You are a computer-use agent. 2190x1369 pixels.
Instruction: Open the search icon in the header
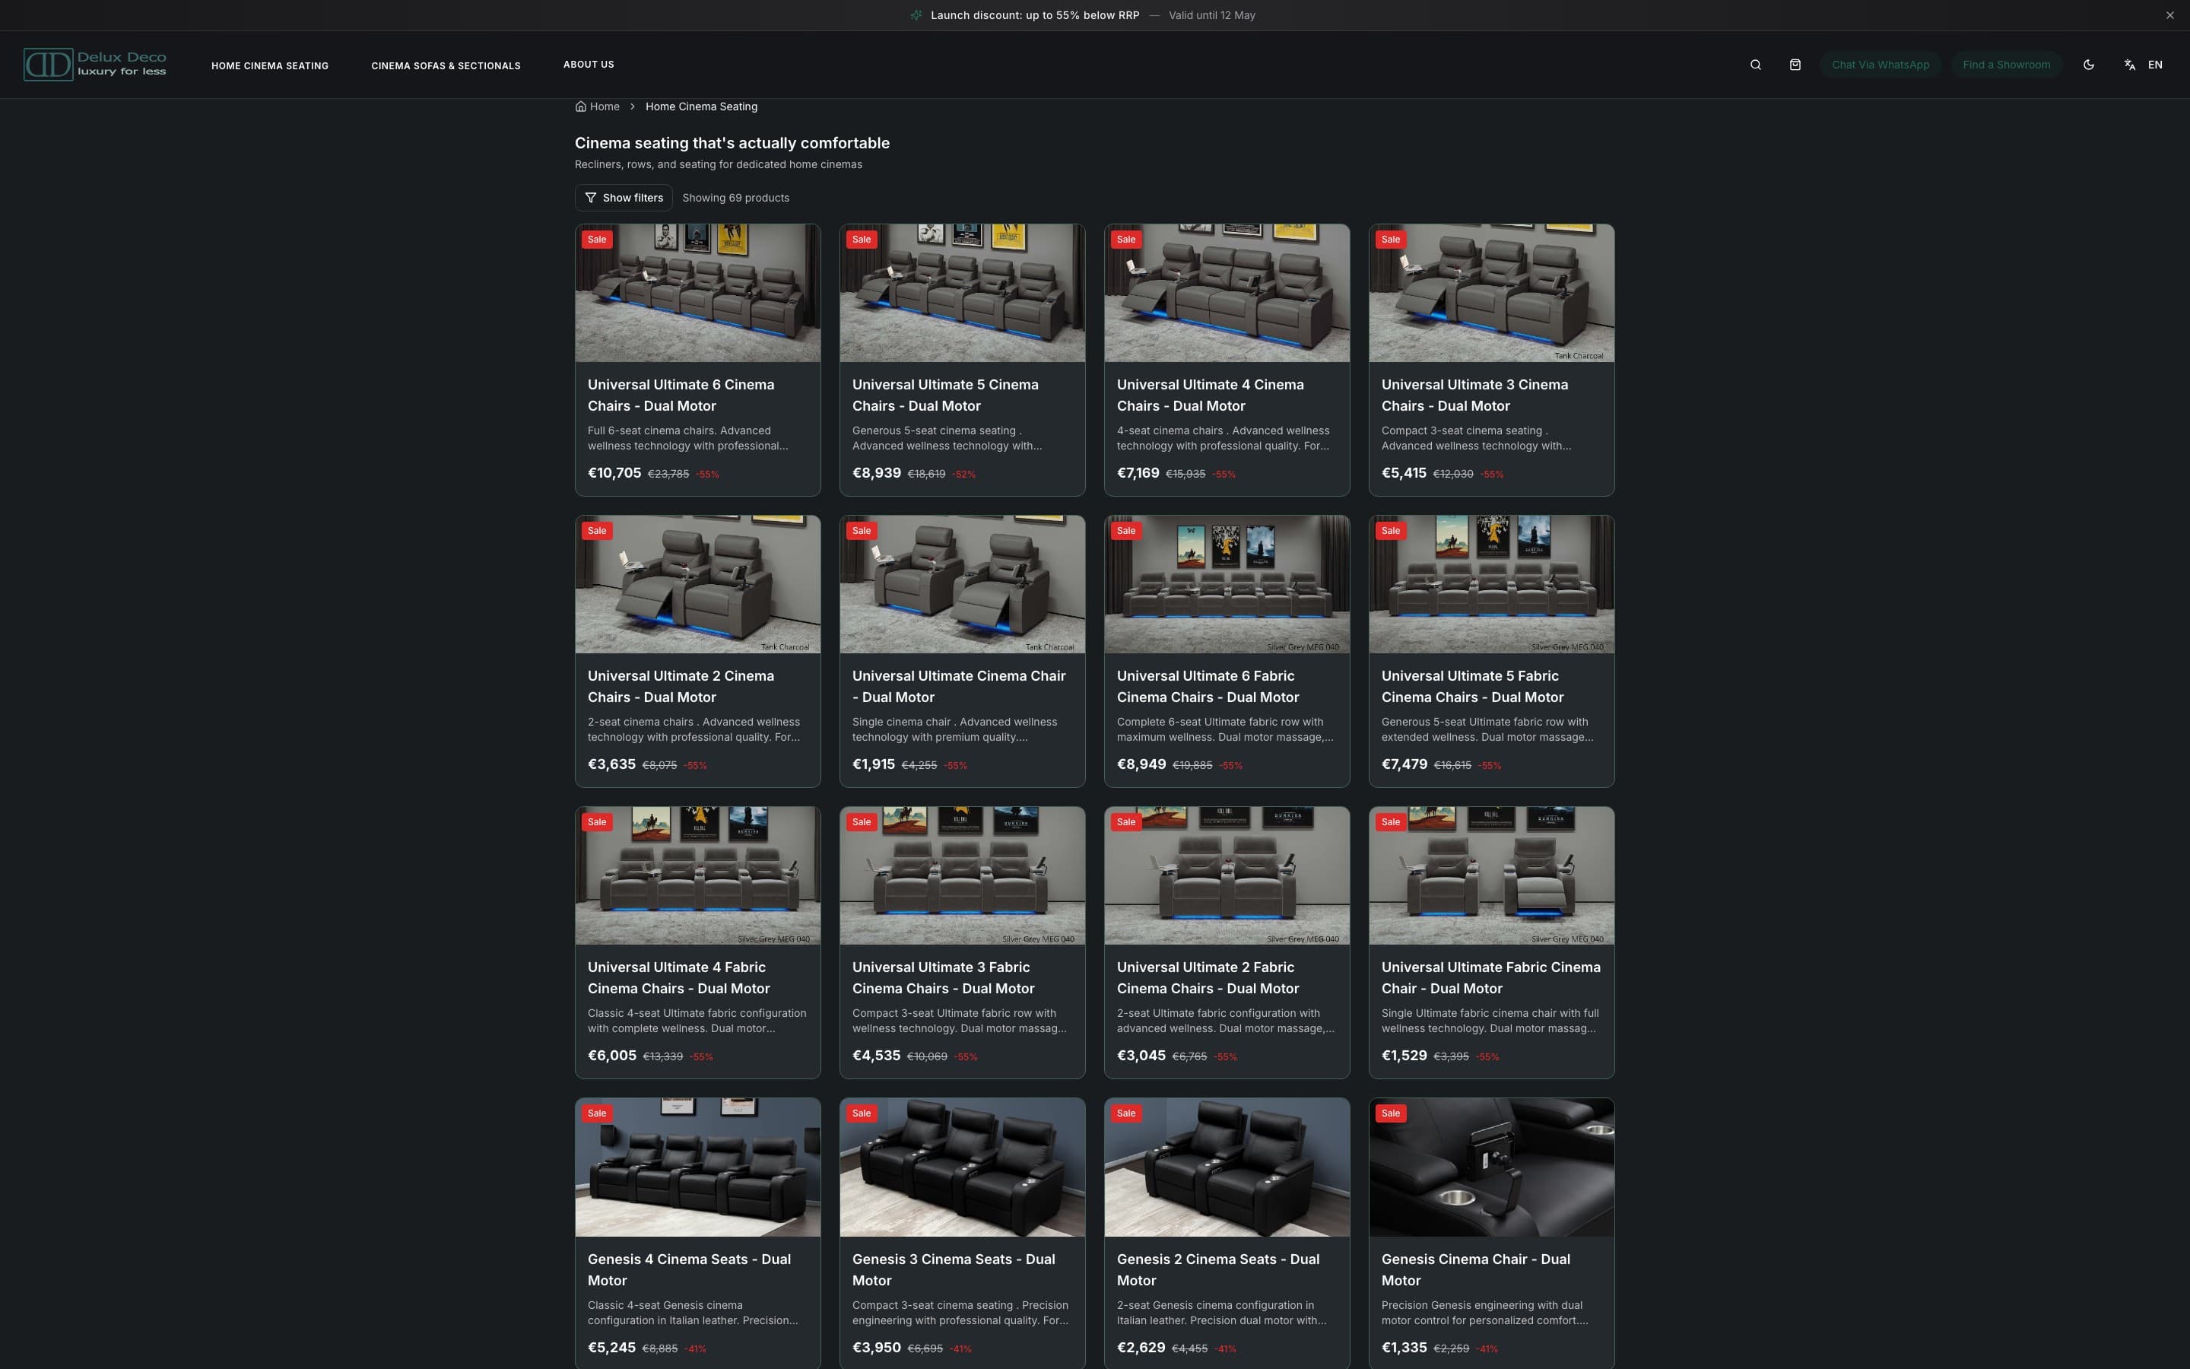click(1755, 65)
